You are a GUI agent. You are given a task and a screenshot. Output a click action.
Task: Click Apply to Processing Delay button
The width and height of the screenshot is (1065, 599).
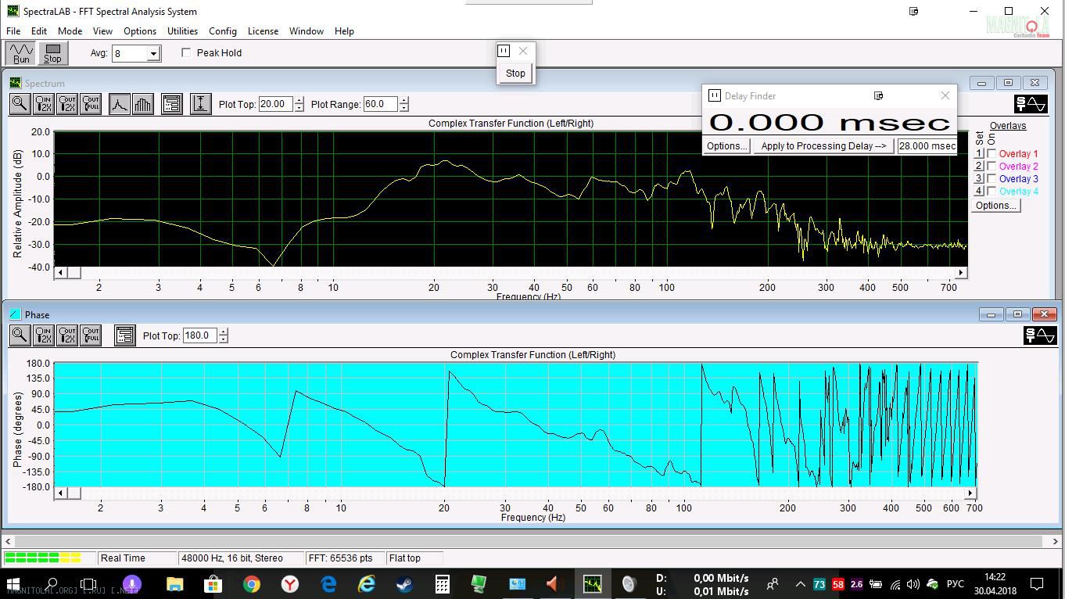(x=823, y=146)
